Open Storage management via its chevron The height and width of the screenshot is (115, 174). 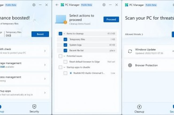click(x=45, y=65)
